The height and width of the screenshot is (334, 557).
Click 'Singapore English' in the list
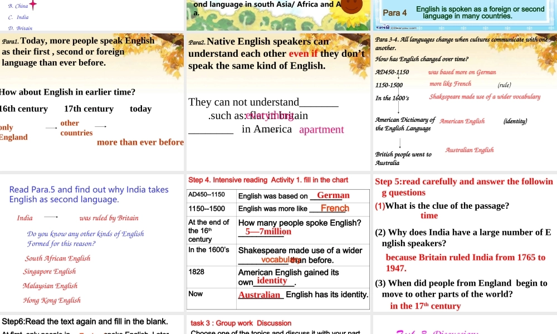click(50, 272)
